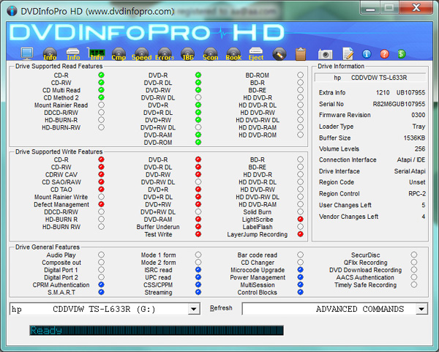Open the drive Info tool

(73, 54)
